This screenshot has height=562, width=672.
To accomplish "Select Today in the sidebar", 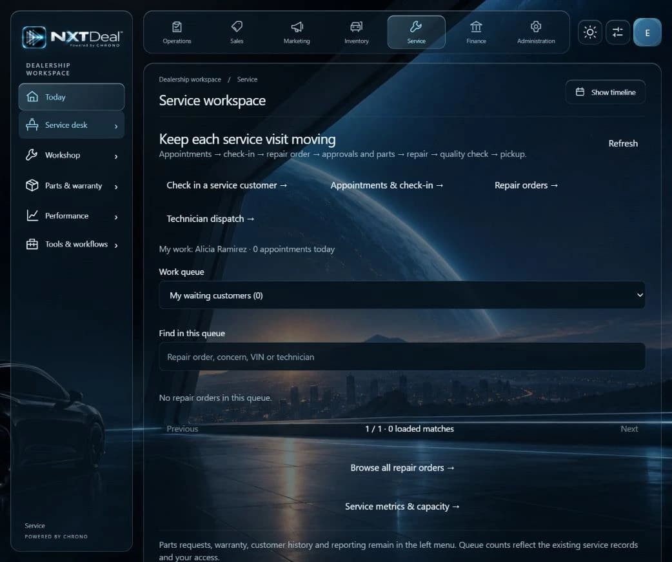I will [x=72, y=97].
